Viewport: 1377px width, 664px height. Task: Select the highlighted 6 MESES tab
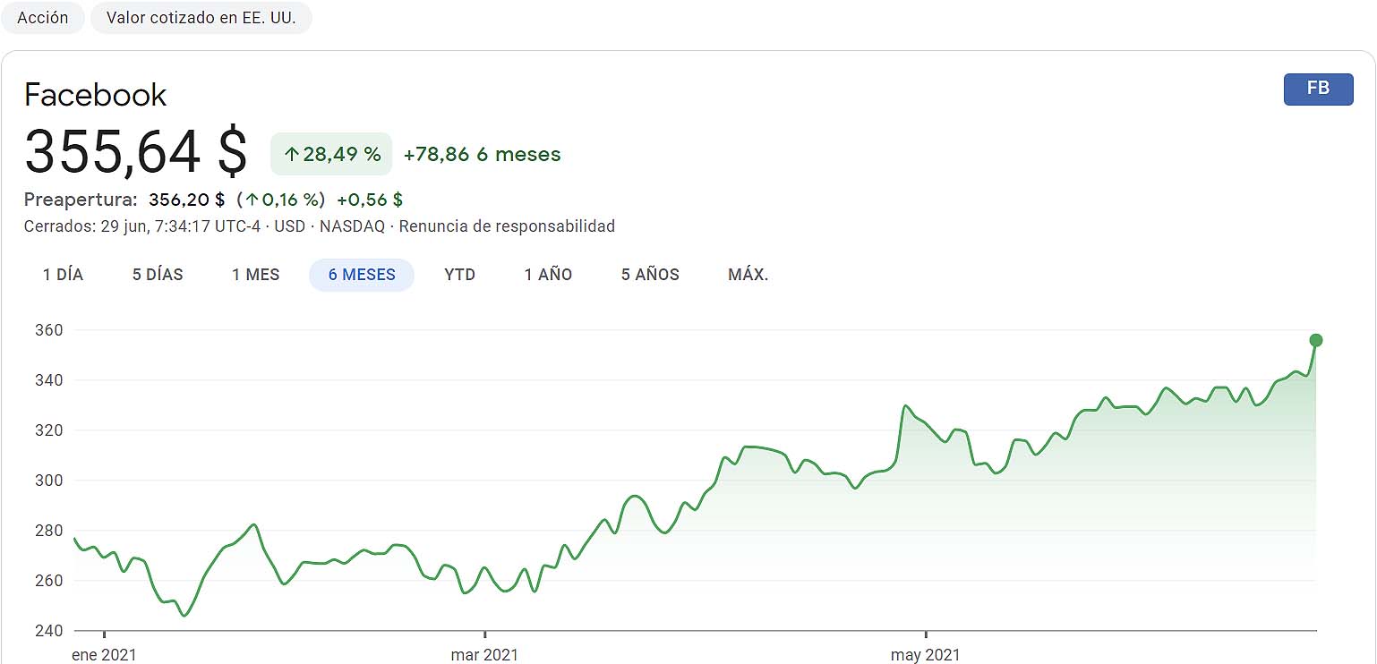click(x=362, y=275)
